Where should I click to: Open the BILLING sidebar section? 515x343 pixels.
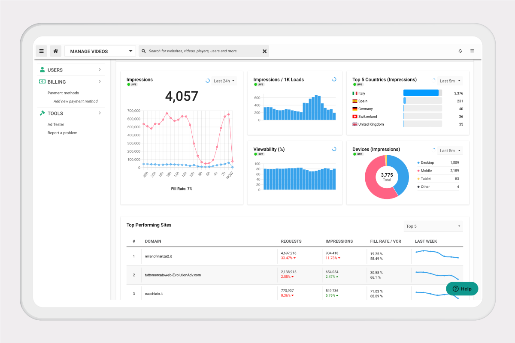pos(71,82)
